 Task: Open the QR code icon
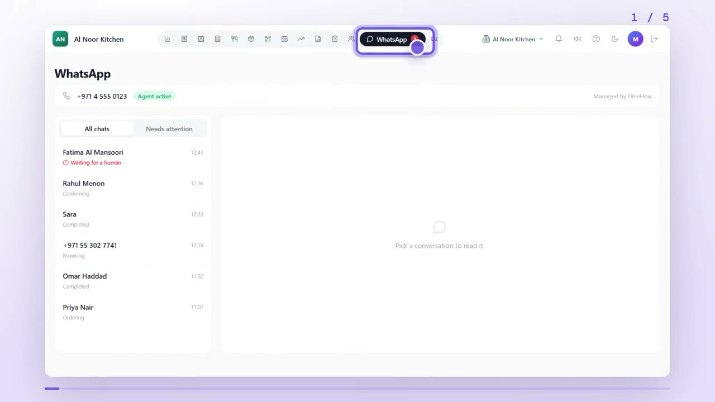tap(268, 39)
